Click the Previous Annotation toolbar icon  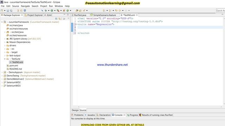tap(110, 10)
